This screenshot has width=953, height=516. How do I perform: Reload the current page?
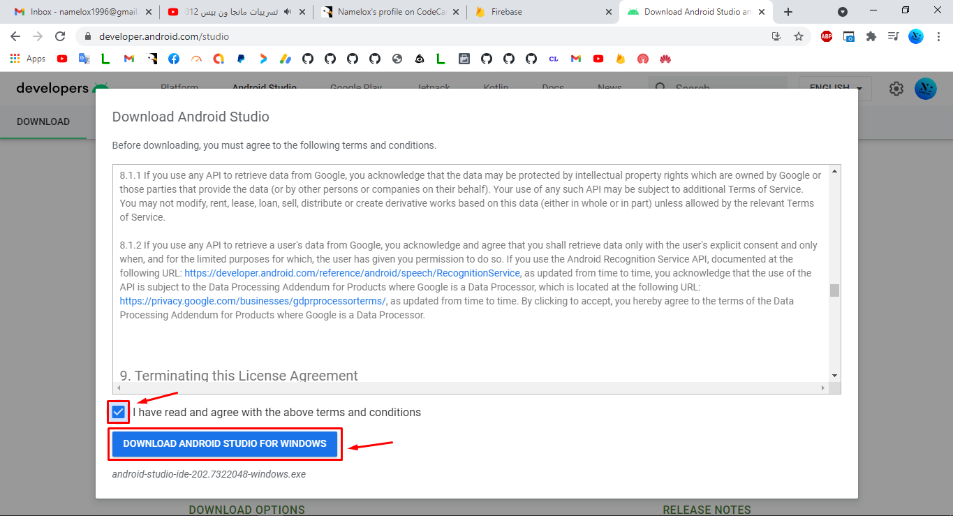[60, 36]
